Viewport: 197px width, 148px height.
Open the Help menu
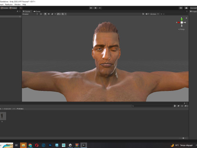tap(24, 5)
